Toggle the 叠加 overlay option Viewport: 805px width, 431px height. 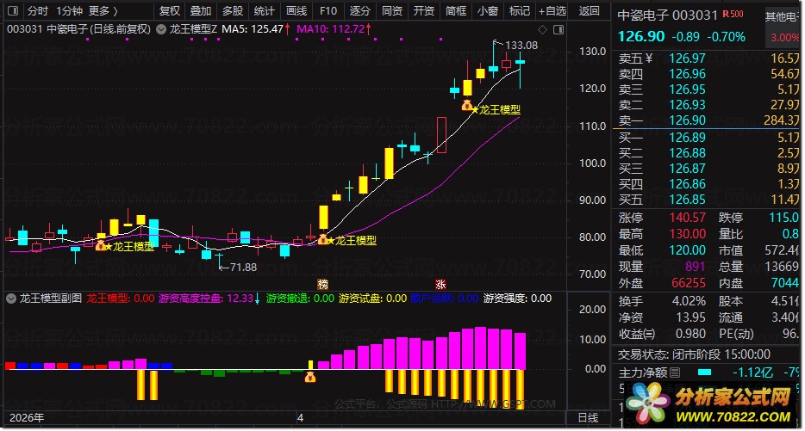click(x=201, y=11)
